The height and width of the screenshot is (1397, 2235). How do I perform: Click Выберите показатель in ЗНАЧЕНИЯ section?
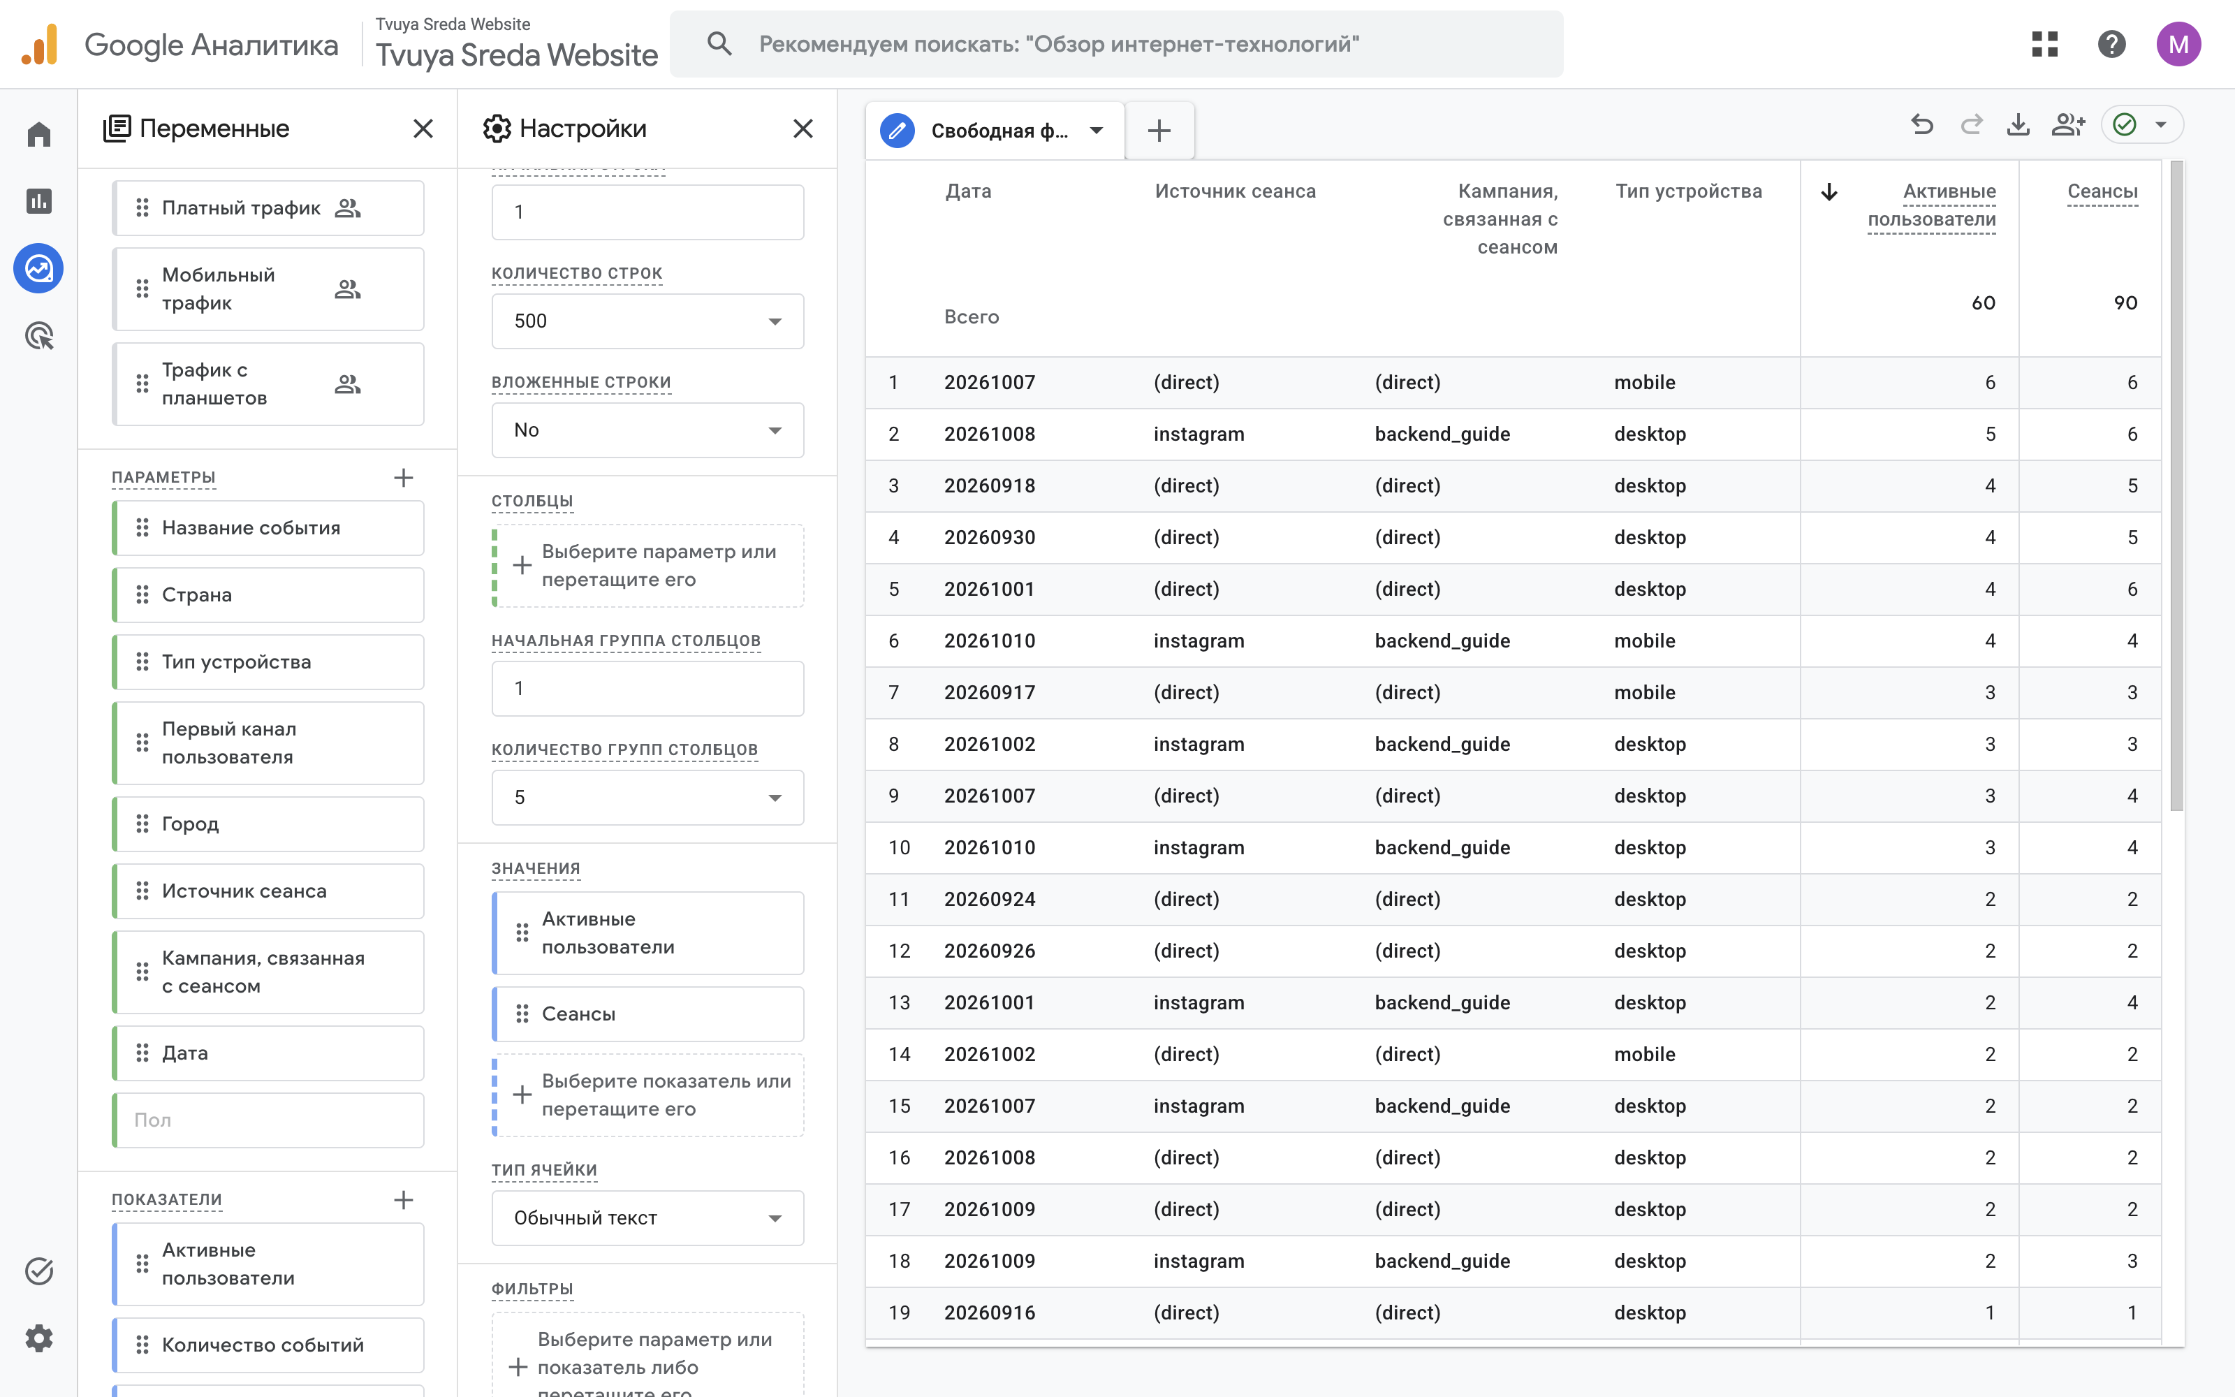[x=647, y=1096]
